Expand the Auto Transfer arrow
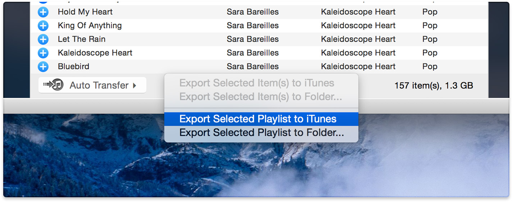This screenshot has width=513, height=203. click(134, 86)
